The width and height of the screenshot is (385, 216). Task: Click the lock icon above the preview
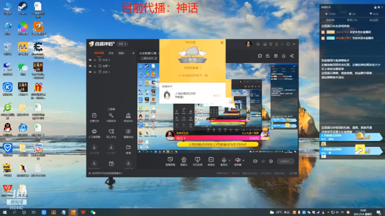pyautogui.click(x=268, y=56)
